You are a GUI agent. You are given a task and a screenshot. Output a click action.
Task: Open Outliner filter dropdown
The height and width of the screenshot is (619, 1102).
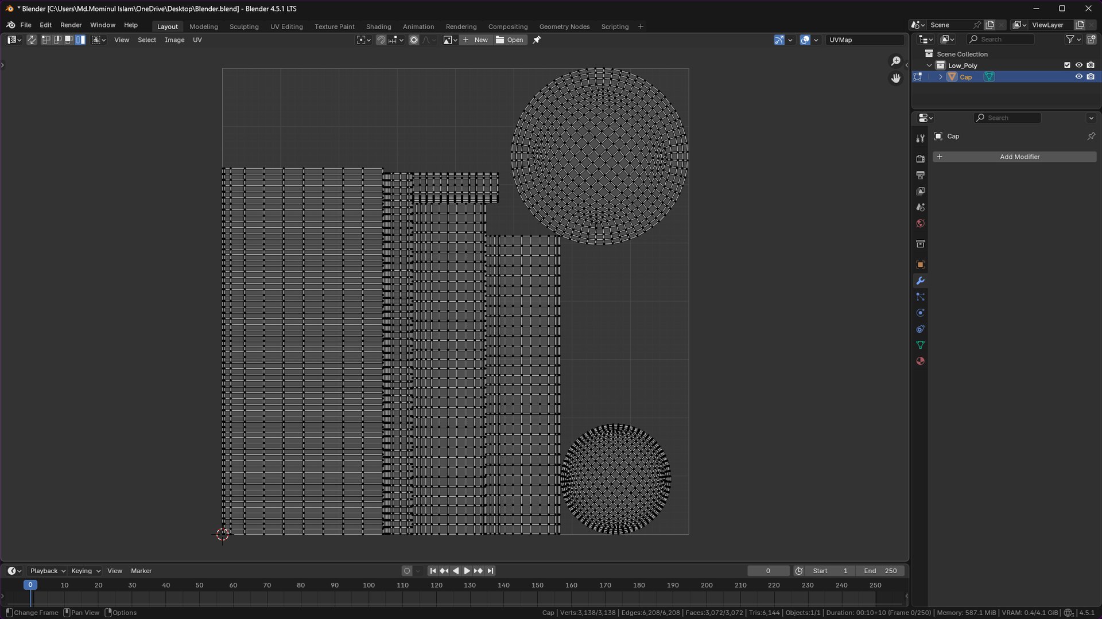pyautogui.click(x=1073, y=40)
